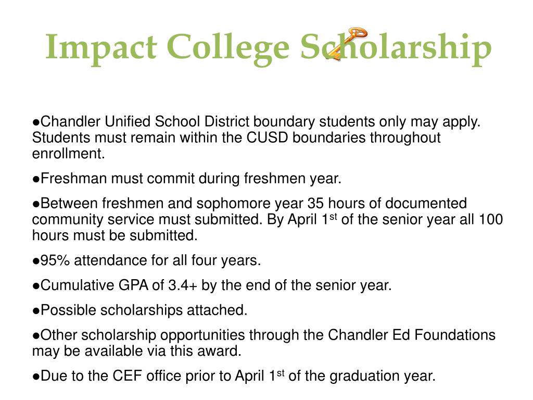
Task: Select the Chandler Unified School District bullet
Action: point(256,137)
